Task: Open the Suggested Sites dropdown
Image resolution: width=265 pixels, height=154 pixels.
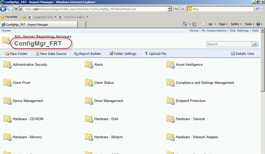Action: click(42, 17)
